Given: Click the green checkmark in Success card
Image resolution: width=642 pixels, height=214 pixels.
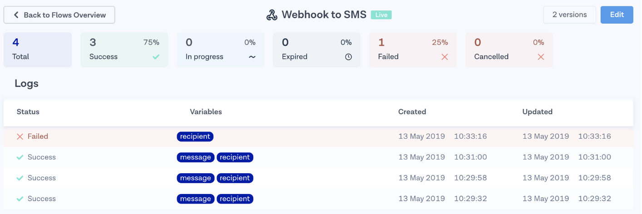Looking at the screenshot, I should pyautogui.click(x=156, y=57).
